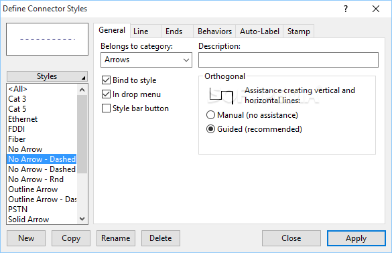Delete the selected connector style

[x=161, y=238]
